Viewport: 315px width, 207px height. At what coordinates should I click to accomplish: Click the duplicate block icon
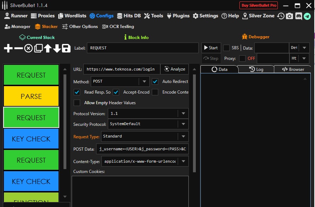click(38, 48)
